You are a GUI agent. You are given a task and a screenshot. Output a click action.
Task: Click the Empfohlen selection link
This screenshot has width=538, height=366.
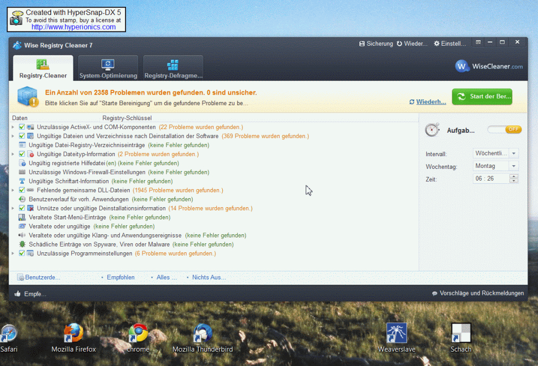(121, 277)
